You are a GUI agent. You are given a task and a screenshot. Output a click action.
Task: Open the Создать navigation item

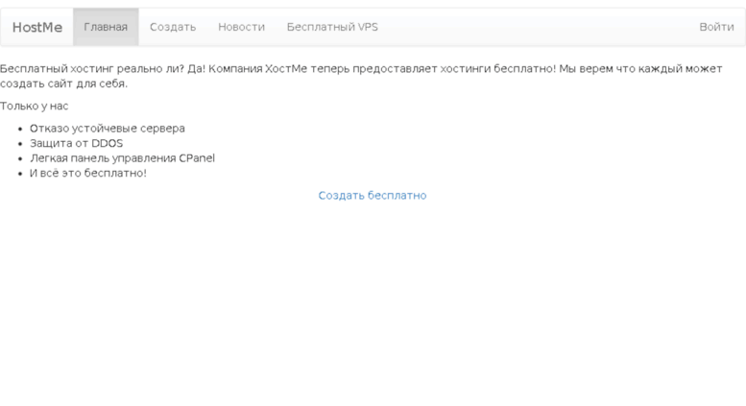pyautogui.click(x=173, y=27)
